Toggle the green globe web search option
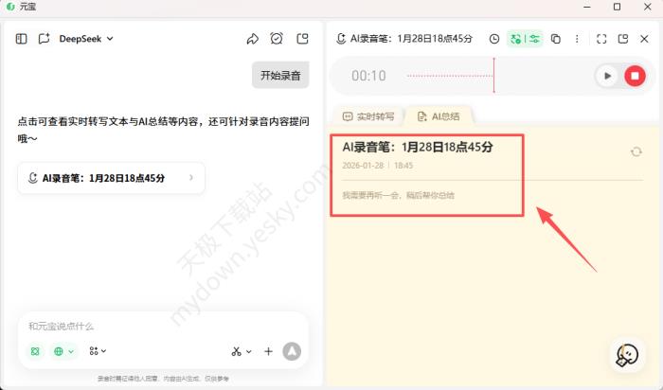Screen dimensions: 663x390 point(64,351)
